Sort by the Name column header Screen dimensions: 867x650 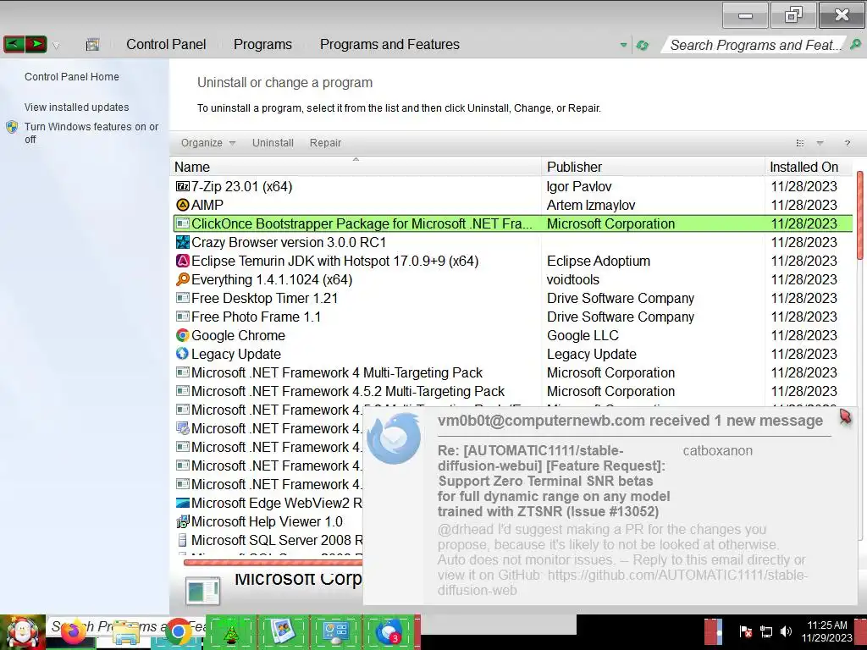[x=356, y=167]
